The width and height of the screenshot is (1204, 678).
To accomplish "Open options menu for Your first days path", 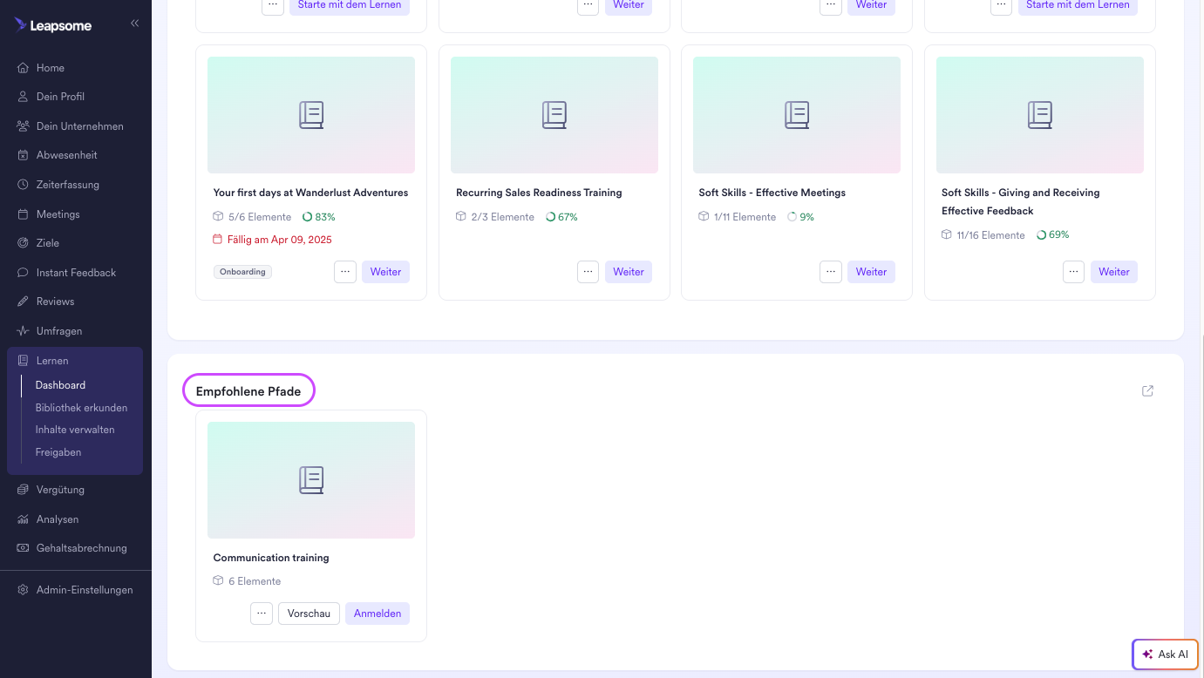I will 345,272.
